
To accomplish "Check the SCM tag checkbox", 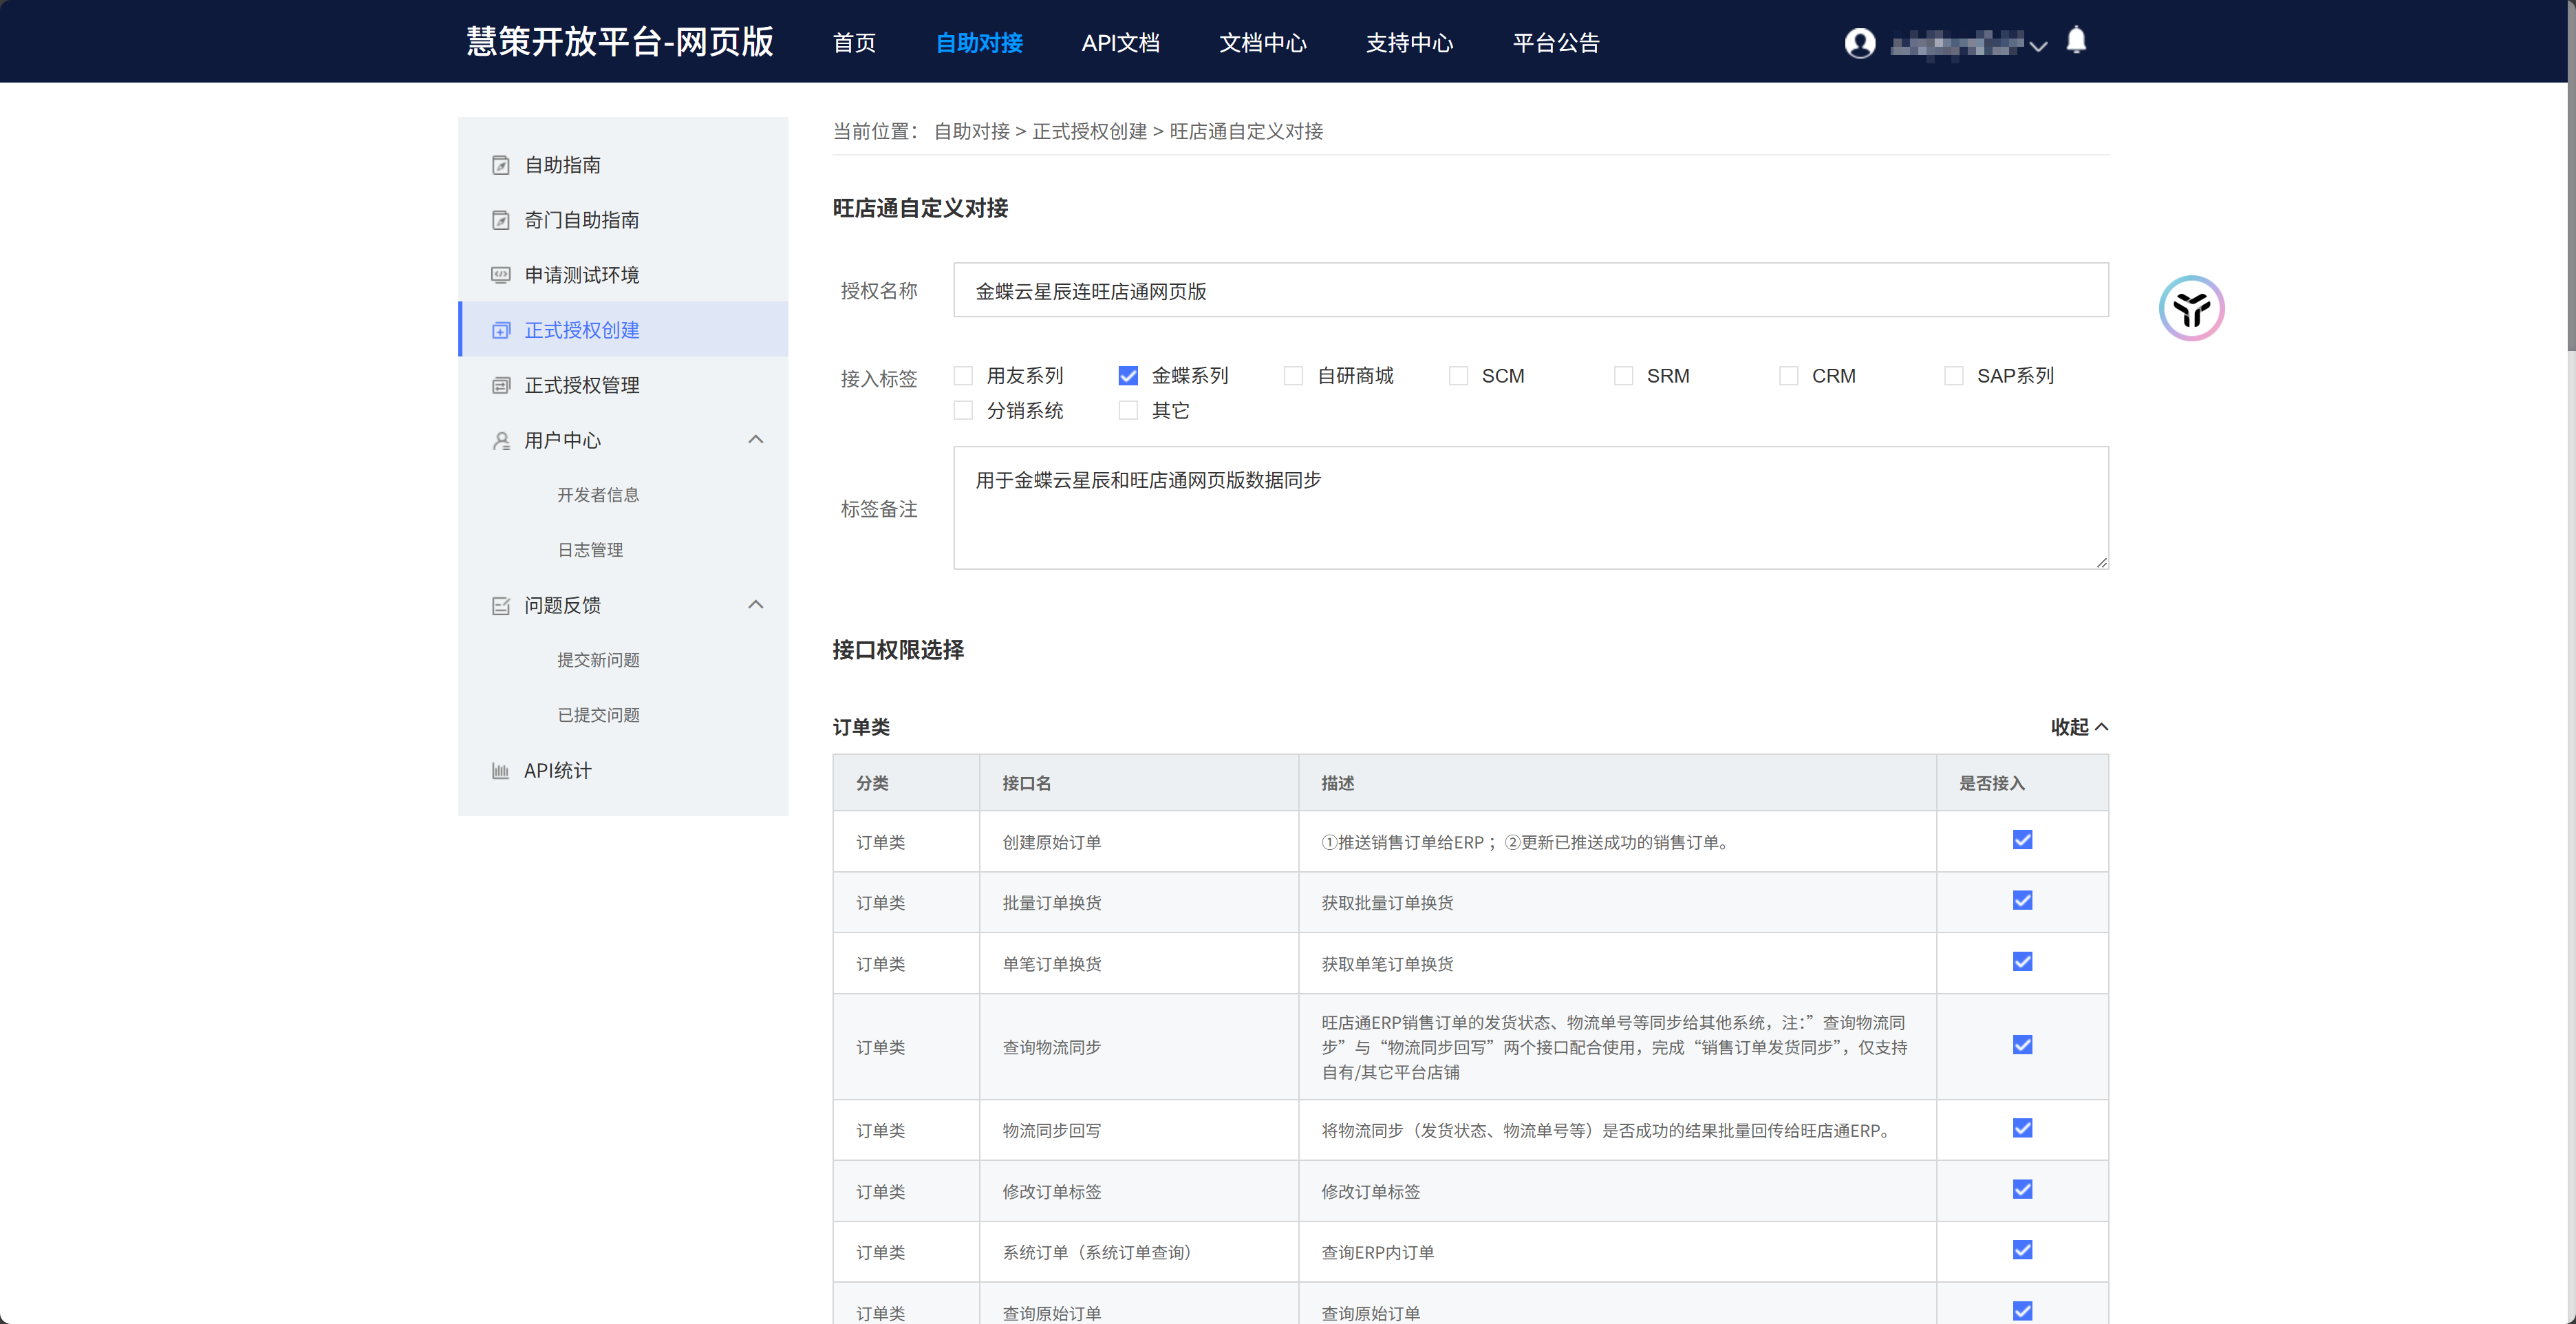I will (x=1458, y=376).
